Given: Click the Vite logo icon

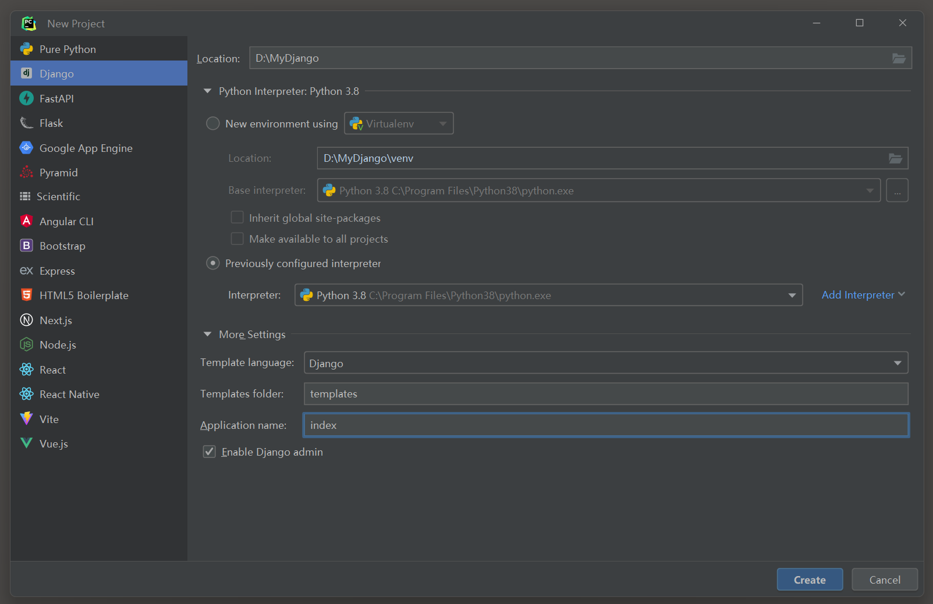Looking at the screenshot, I should pyautogui.click(x=27, y=419).
